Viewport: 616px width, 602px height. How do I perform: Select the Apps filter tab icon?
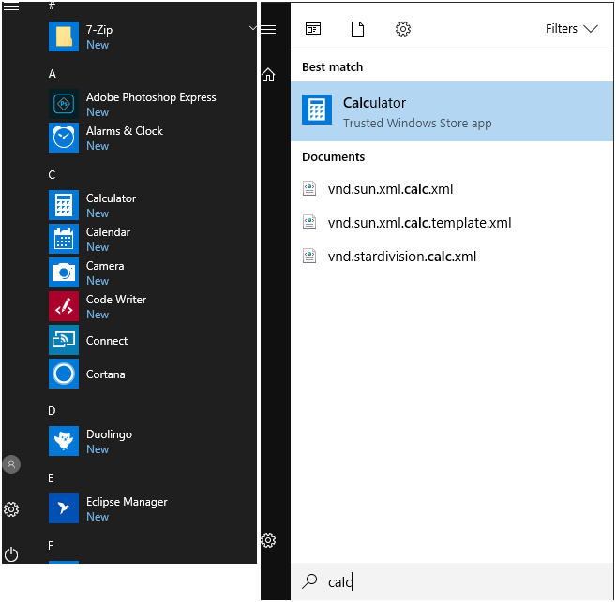(313, 29)
